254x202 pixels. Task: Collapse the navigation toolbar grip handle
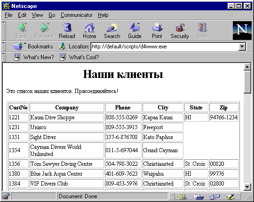pyautogui.click(x=4, y=31)
